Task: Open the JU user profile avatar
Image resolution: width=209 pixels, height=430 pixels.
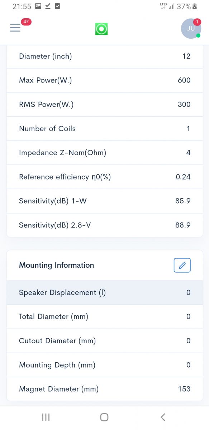Action: (x=191, y=28)
